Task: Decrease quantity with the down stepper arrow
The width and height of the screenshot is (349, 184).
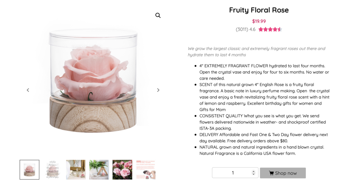Action: coord(253,174)
